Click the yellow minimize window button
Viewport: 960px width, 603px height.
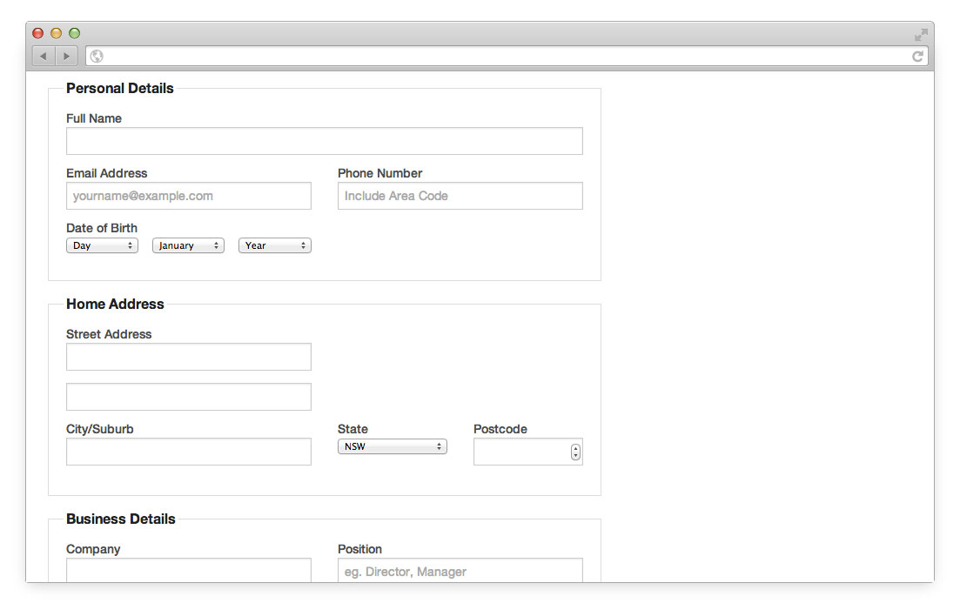(x=56, y=33)
